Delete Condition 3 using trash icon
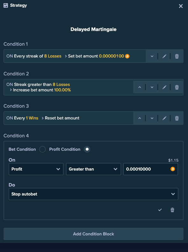The image size is (188, 252). coord(177,118)
